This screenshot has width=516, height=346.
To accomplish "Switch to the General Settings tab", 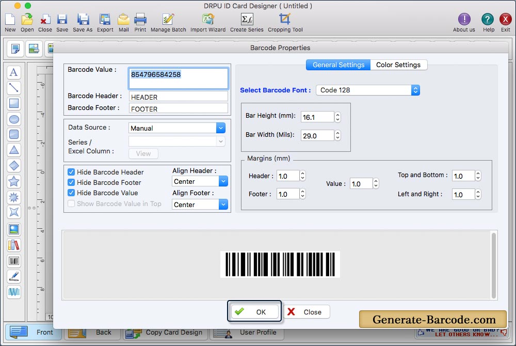I will pyautogui.click(x=338, y=65).
